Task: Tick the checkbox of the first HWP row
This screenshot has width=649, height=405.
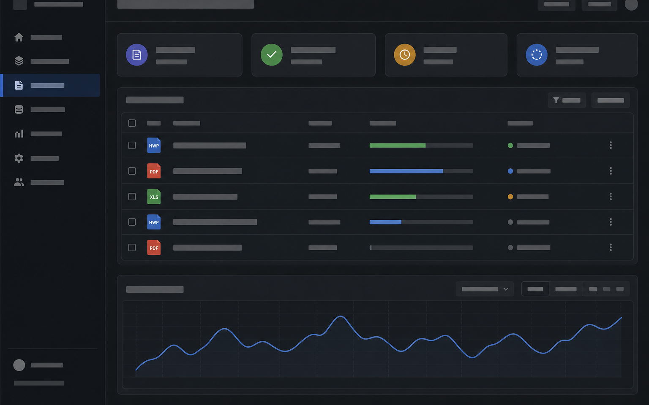Action: [132, 145]
